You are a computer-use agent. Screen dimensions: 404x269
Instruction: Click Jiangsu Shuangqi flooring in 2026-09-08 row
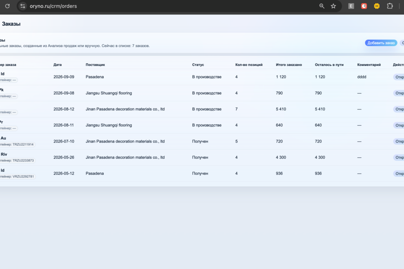(x=109, y=93)
